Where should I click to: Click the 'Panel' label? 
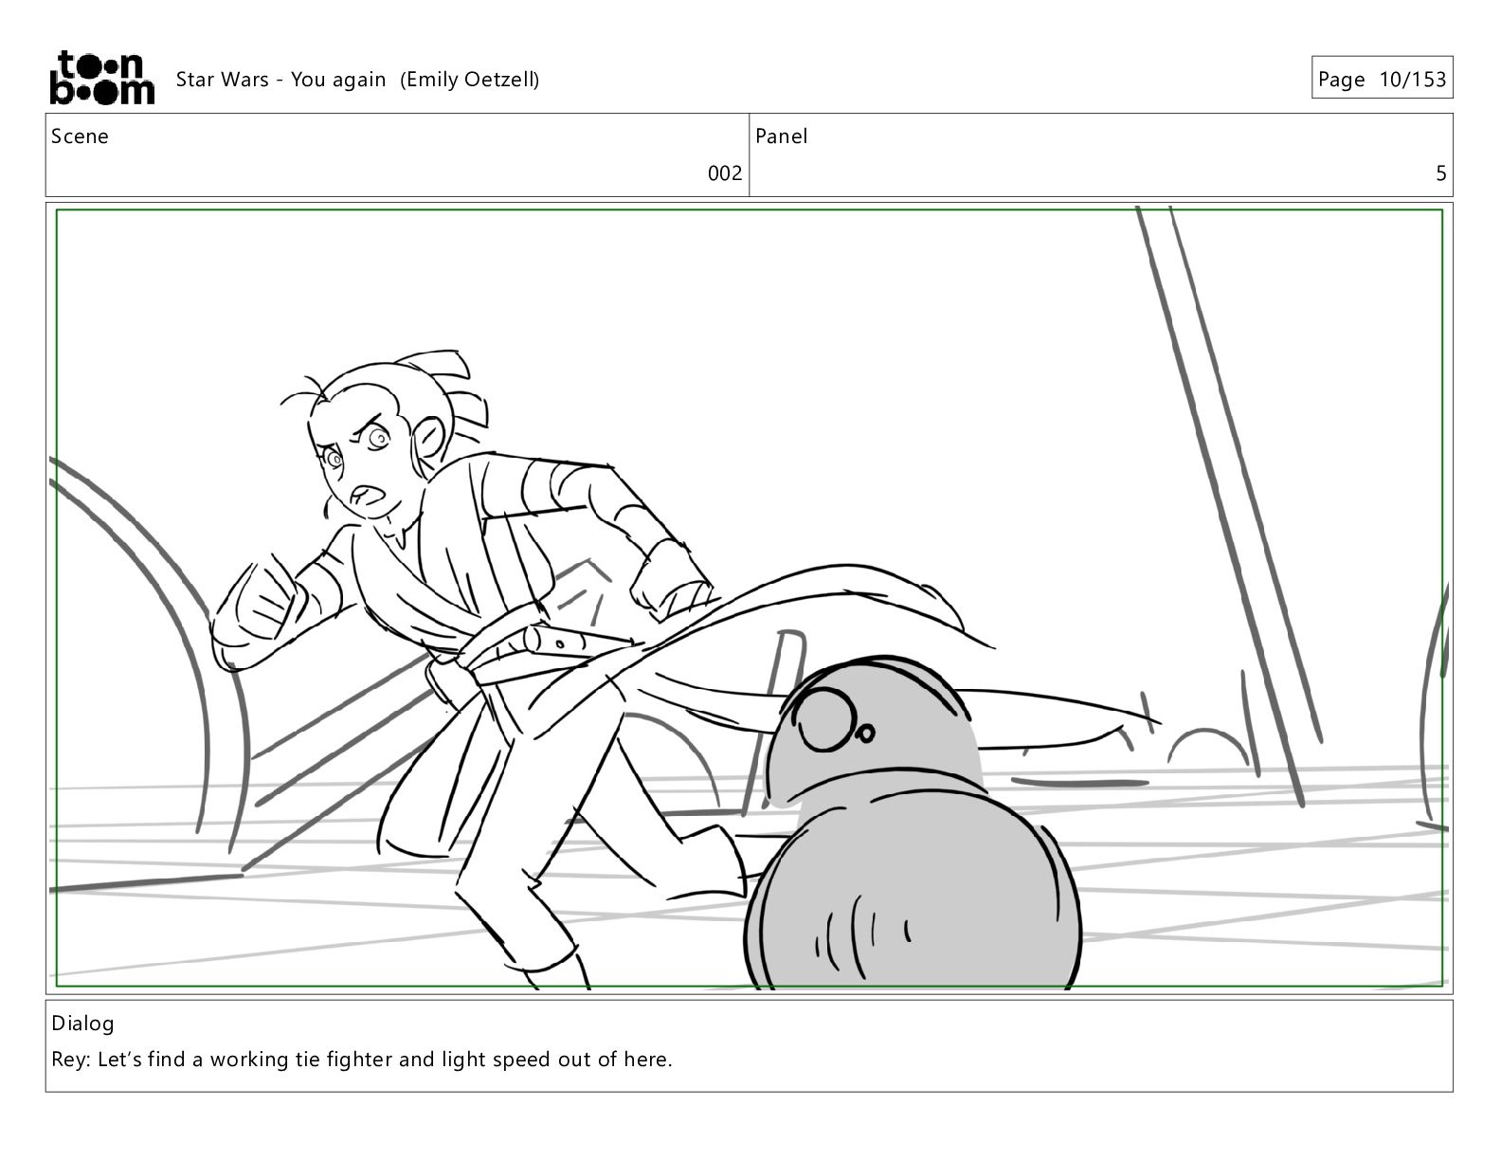point(782,136)
